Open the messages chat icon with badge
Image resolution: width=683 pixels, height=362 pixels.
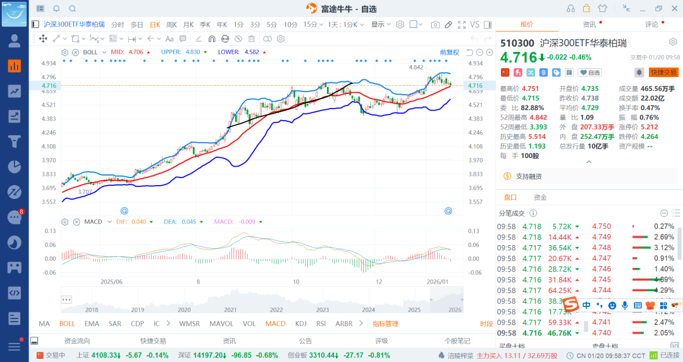[15, 217]
